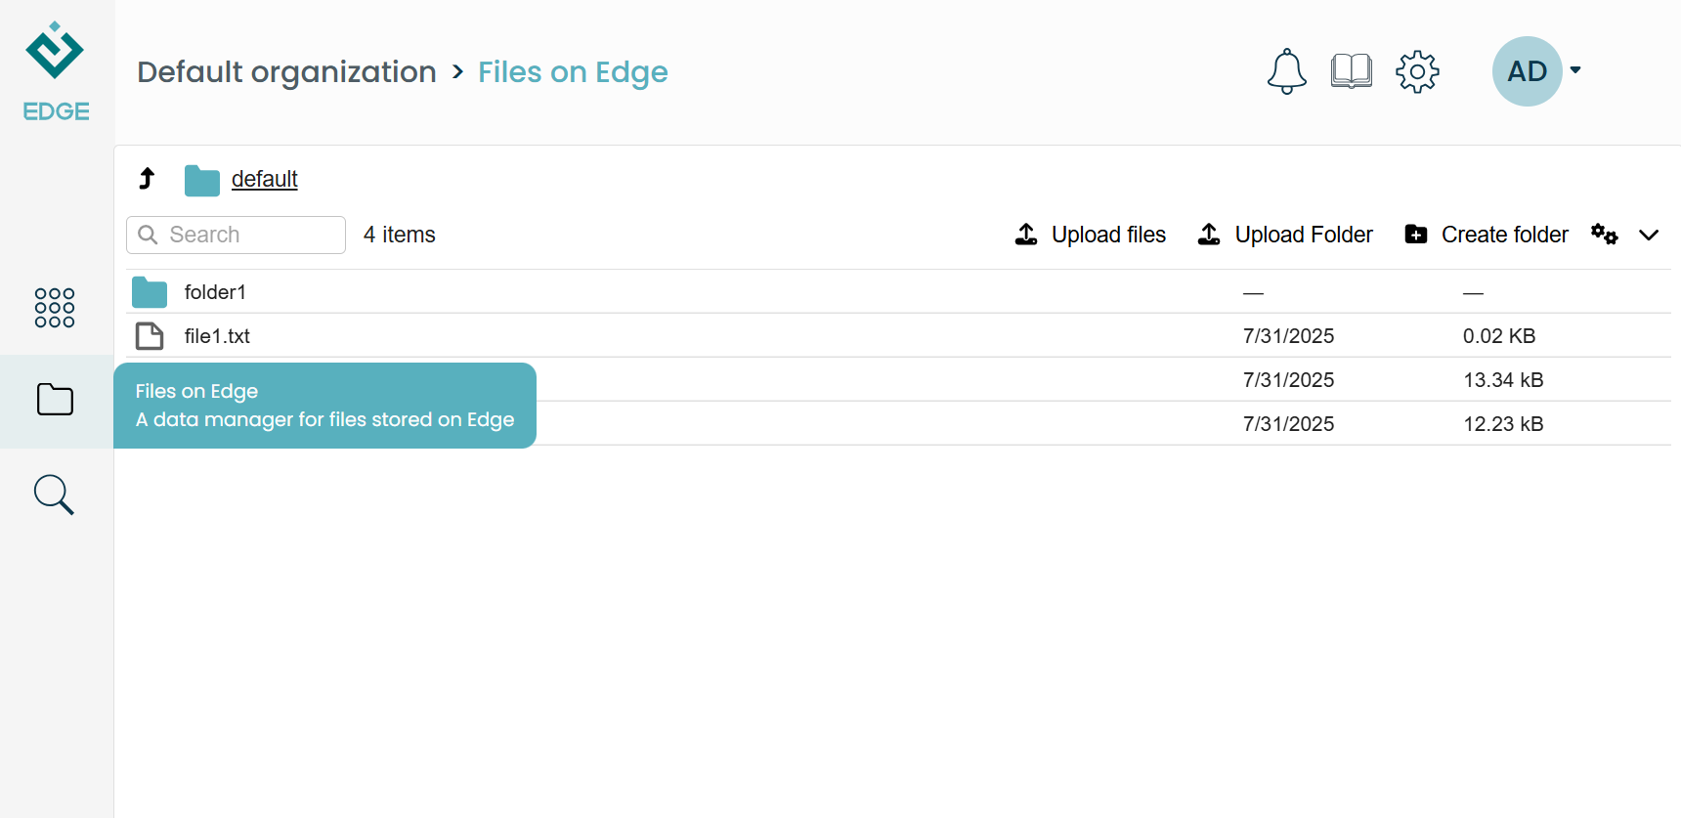Click the date beside 12.23 kB

[x=1288, y=424]
